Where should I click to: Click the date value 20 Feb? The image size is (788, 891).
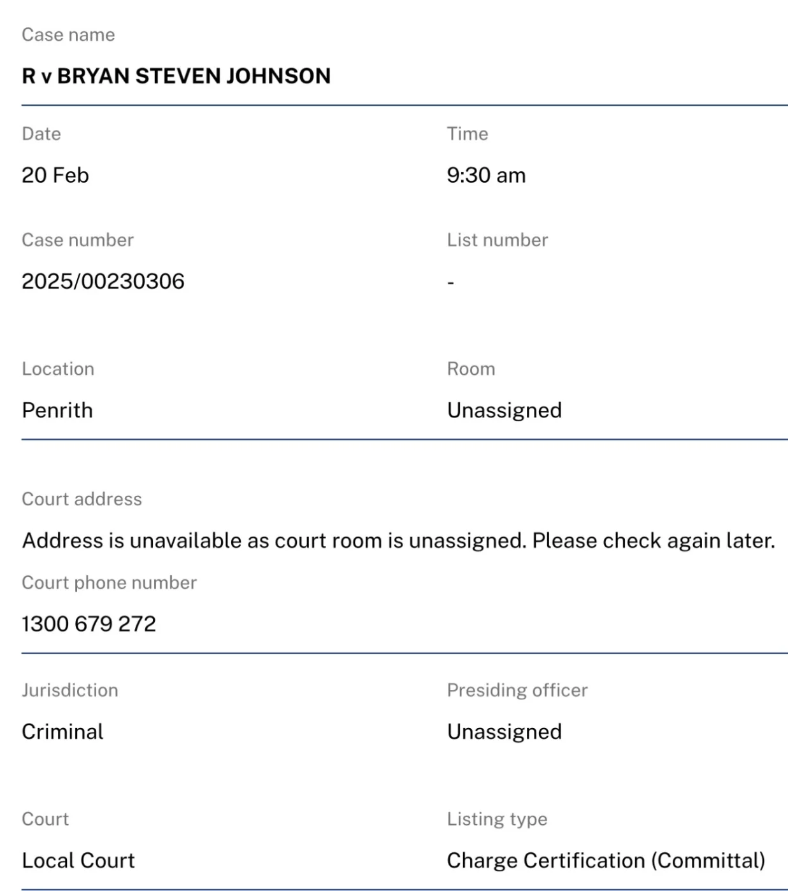click(55, 175)
